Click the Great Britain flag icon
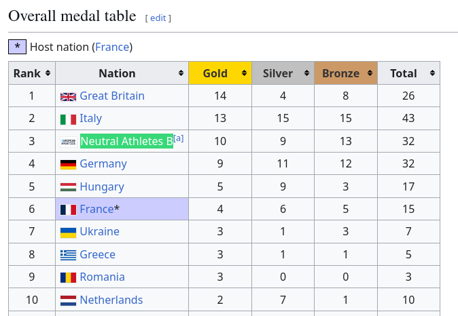 point(68,96)
